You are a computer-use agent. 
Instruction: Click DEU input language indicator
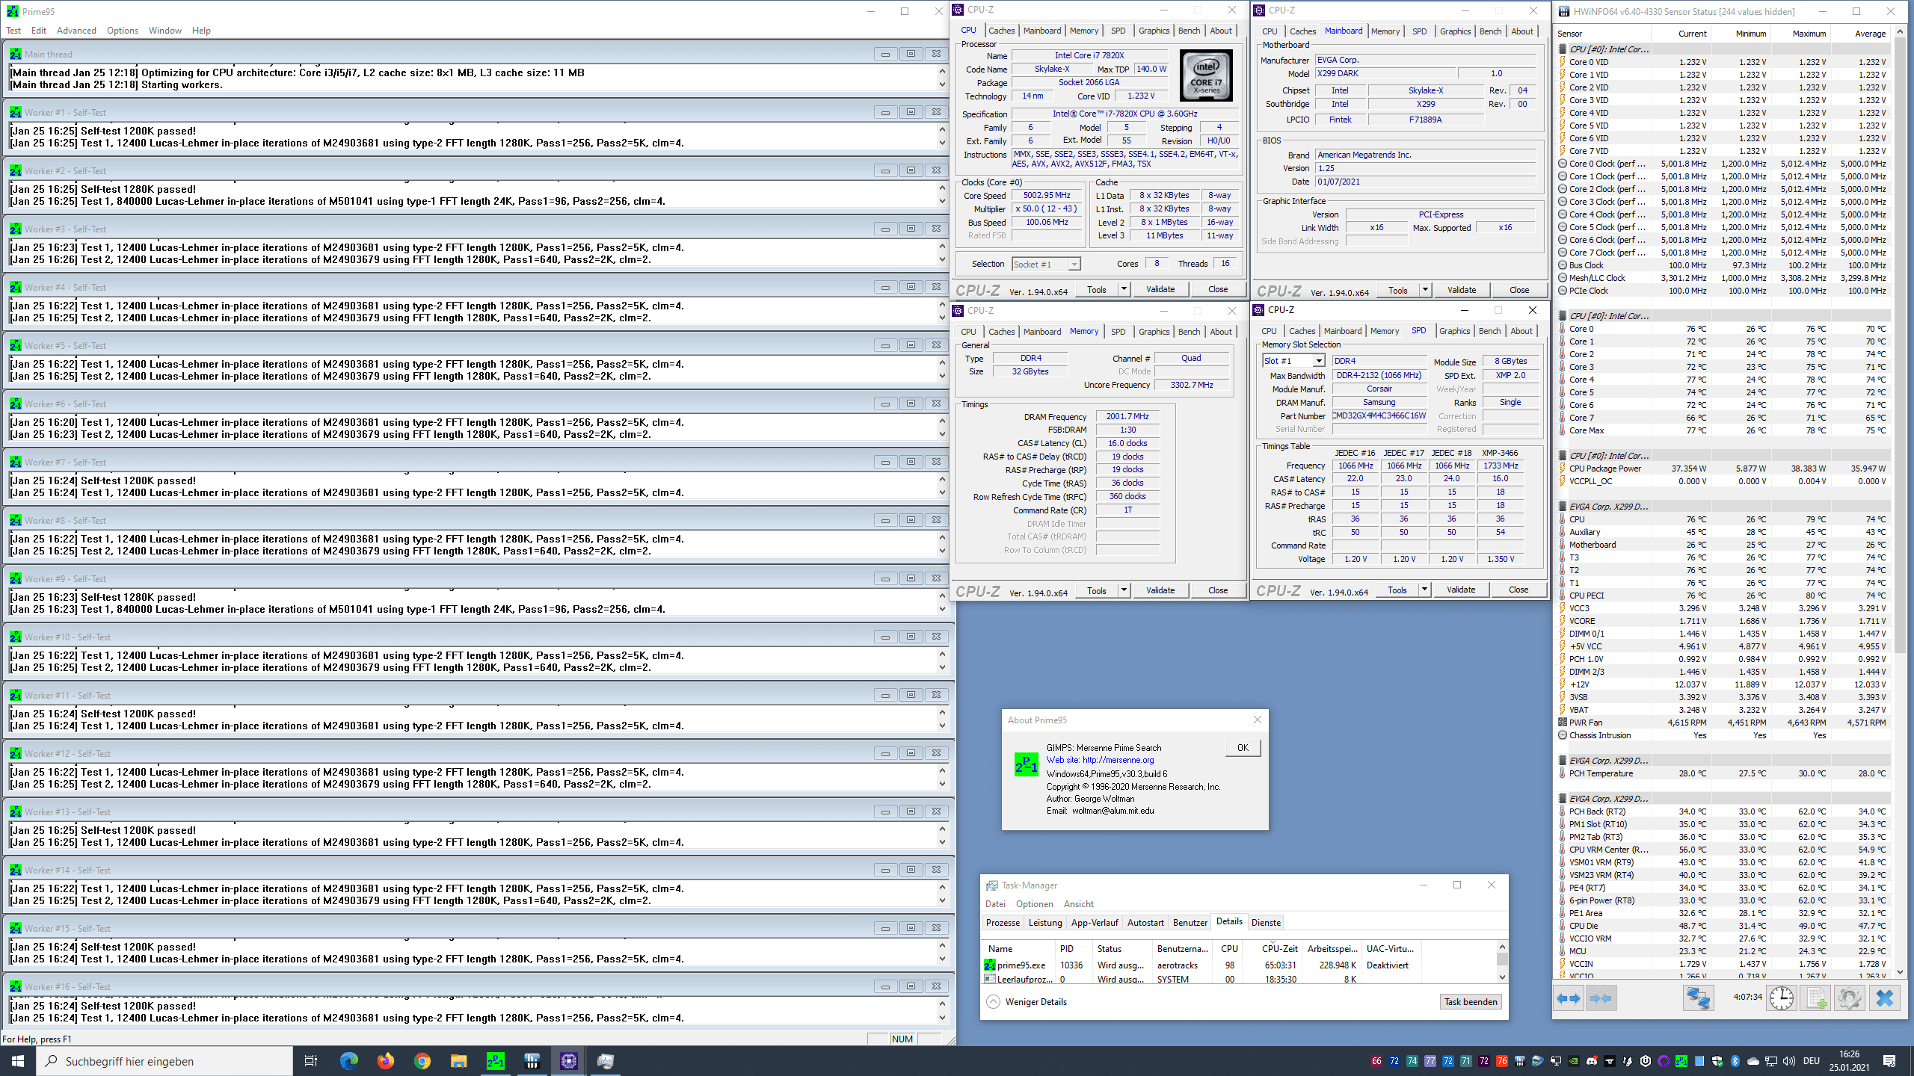pyautogui.click(x=1811, y=1061)
